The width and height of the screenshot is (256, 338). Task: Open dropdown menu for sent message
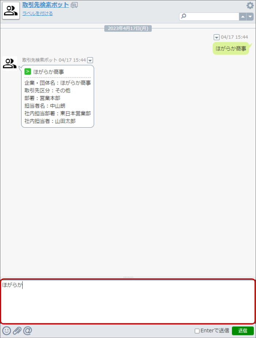pyautogui.click(x=217, y=37)
